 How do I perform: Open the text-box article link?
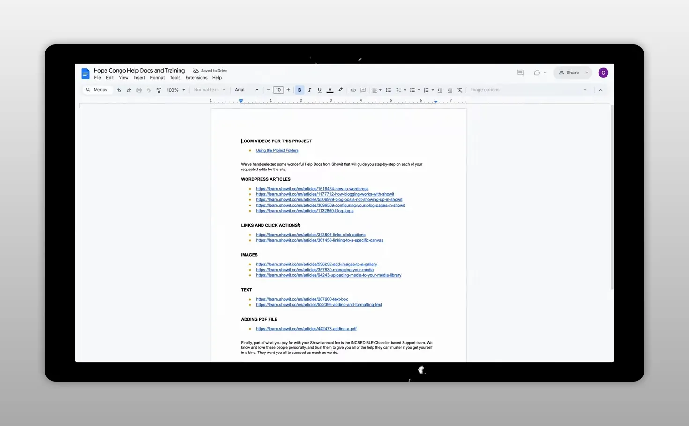[302, 299]
